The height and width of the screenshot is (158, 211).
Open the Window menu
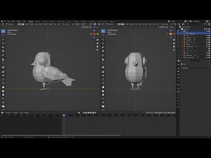(x=19, y=21)
